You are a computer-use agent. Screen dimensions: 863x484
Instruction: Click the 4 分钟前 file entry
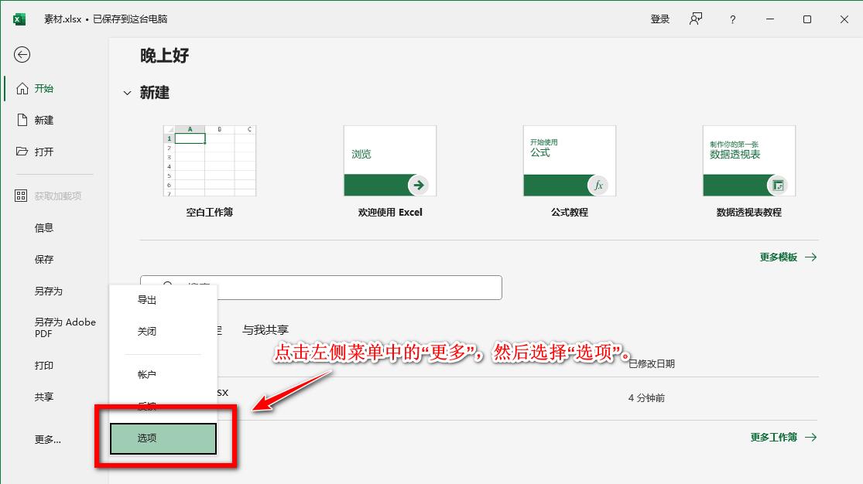(x=647, y=397)
